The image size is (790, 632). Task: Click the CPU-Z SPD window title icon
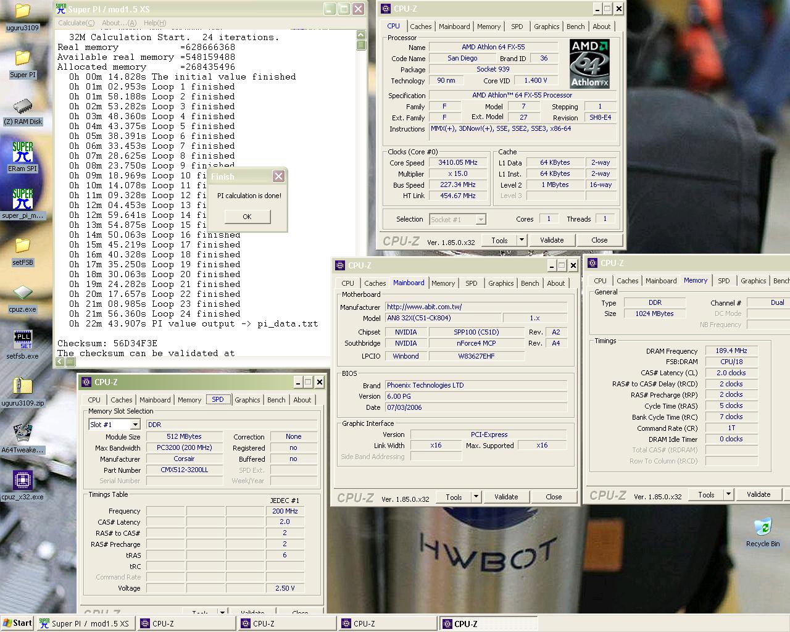86,382
